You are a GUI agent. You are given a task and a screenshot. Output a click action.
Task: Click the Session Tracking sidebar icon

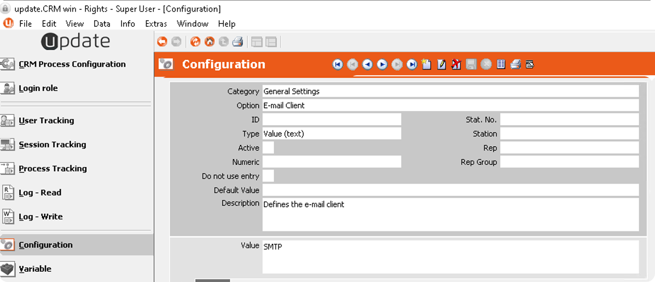pyautogui.click(x=7, y=145)
